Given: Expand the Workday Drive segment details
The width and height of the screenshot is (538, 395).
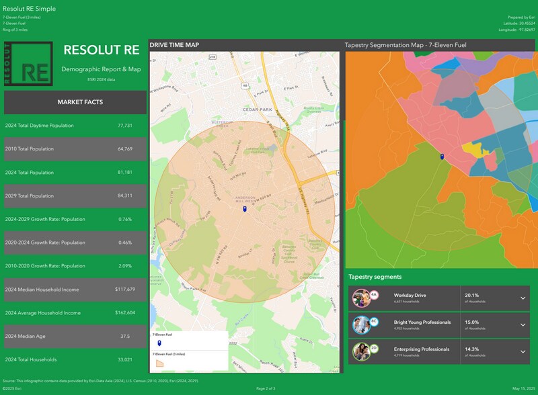Looking at the screenshot, I should pos(523,298).
